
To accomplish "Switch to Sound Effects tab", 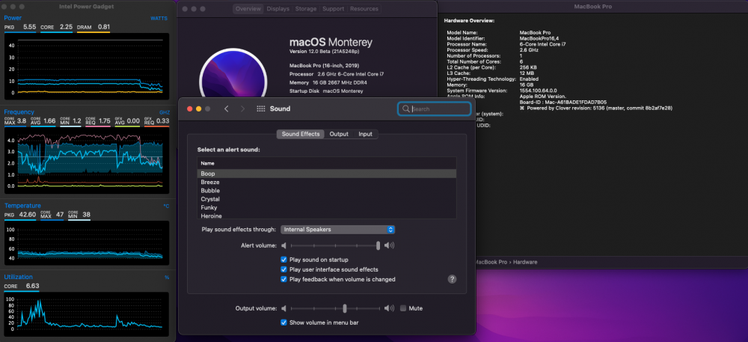I will pyautogui.click(x=301, y=134).
